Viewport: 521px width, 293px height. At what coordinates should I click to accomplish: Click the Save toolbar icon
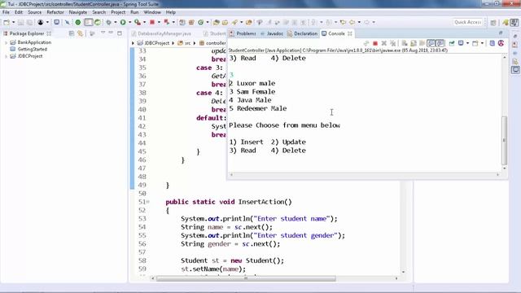pos(20,22)
